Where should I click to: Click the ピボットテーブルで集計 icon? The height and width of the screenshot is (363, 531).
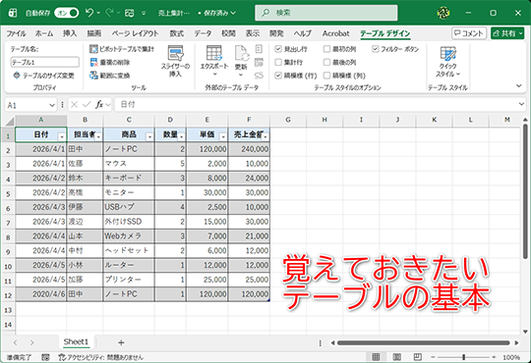point(93,49)
